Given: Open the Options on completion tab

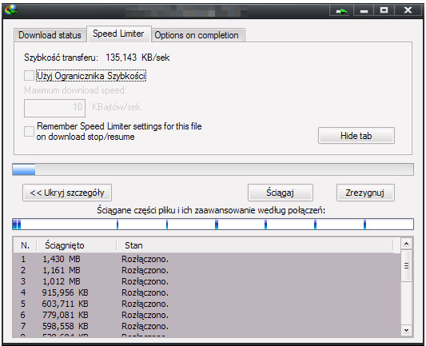Looking at the screenshot, I should 197,35.
